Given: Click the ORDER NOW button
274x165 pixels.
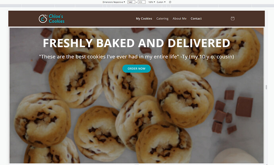Looking at the screenshot, I should click(137, 69).
